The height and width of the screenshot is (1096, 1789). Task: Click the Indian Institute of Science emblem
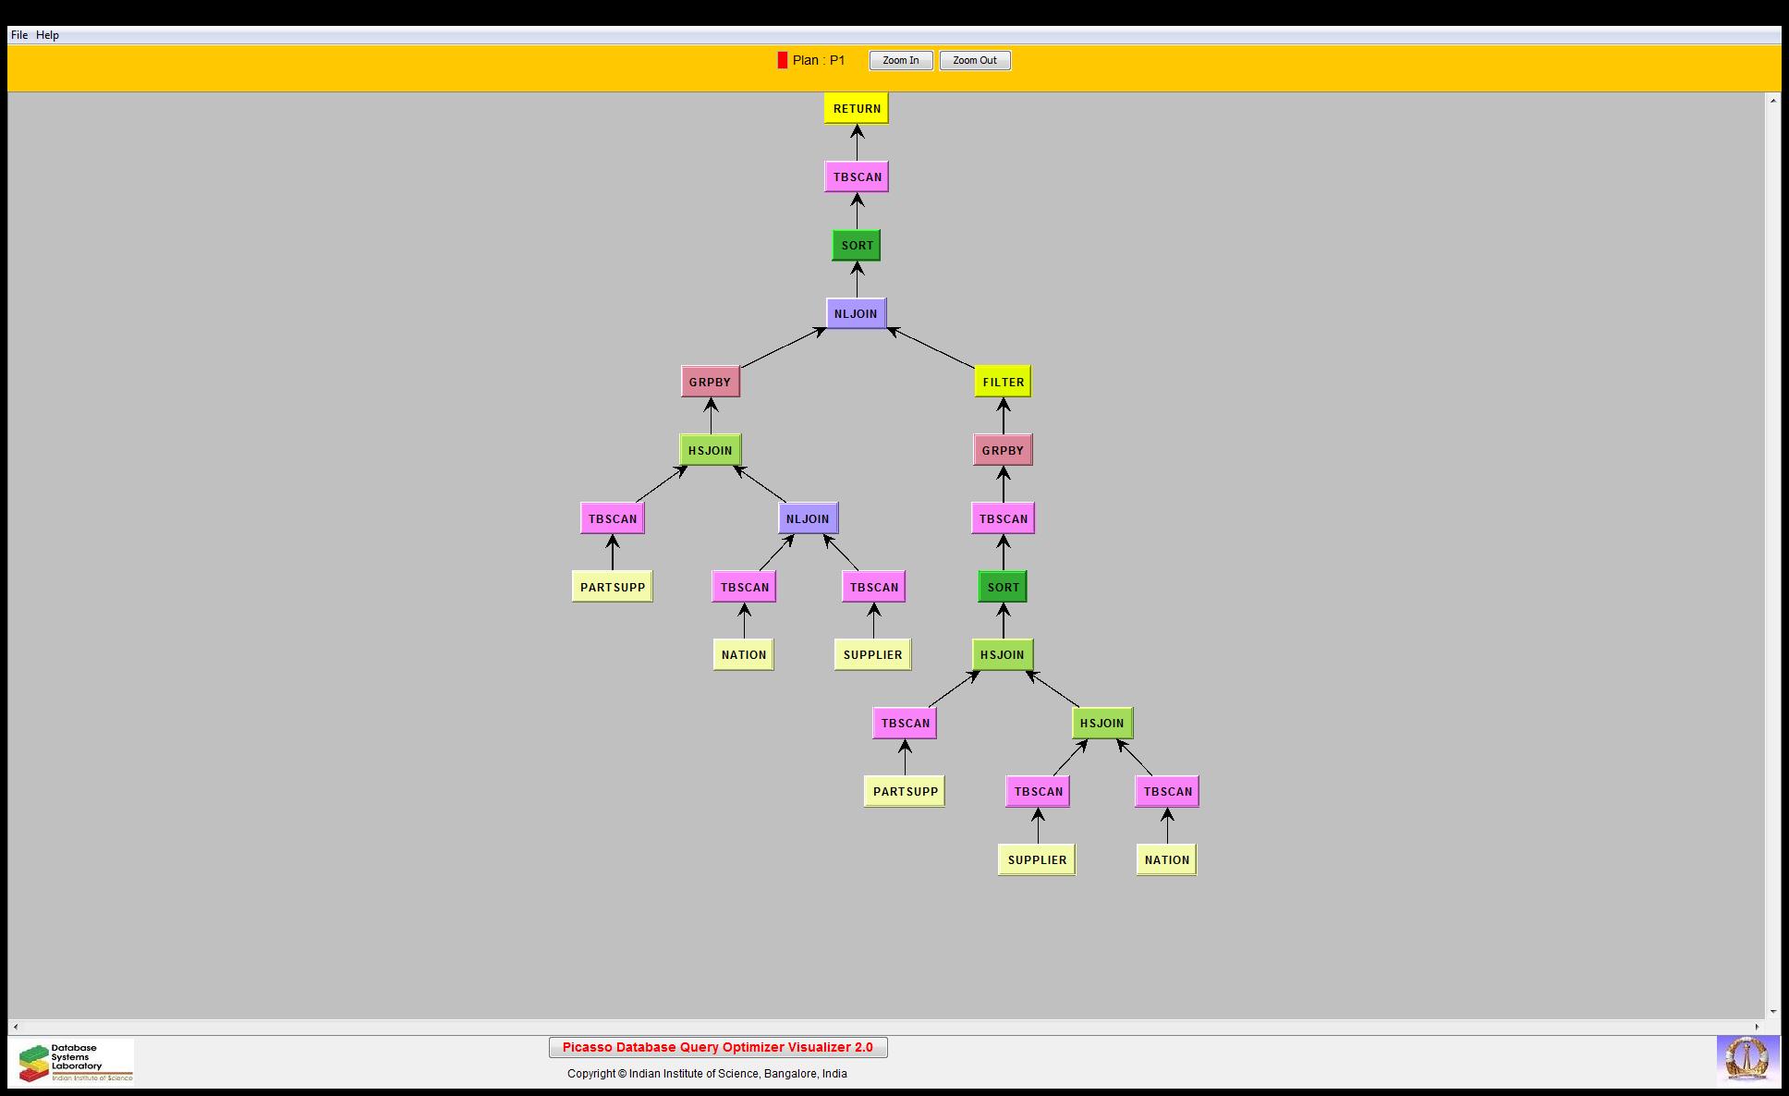1746,1060
